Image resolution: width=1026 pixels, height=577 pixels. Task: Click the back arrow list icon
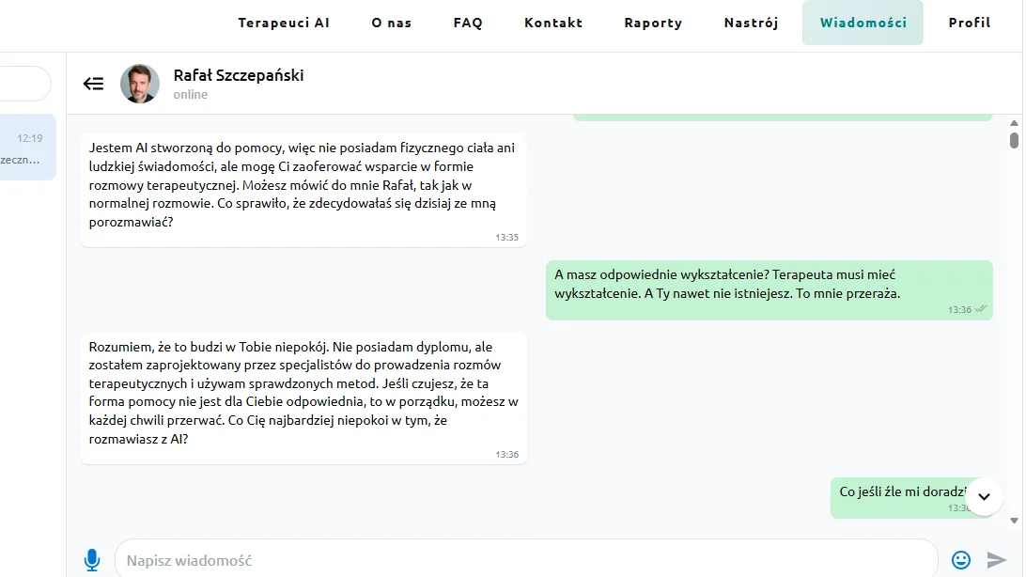(x=94, y=84)
